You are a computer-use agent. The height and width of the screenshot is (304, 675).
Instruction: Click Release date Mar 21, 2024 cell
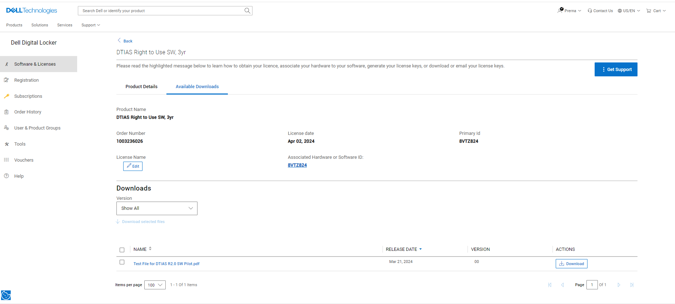point(401,262)
